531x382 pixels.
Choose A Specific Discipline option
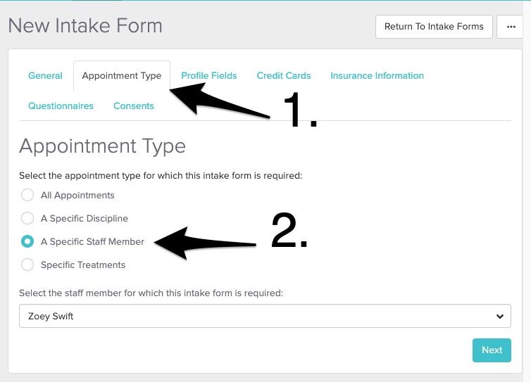click(27, 218)
